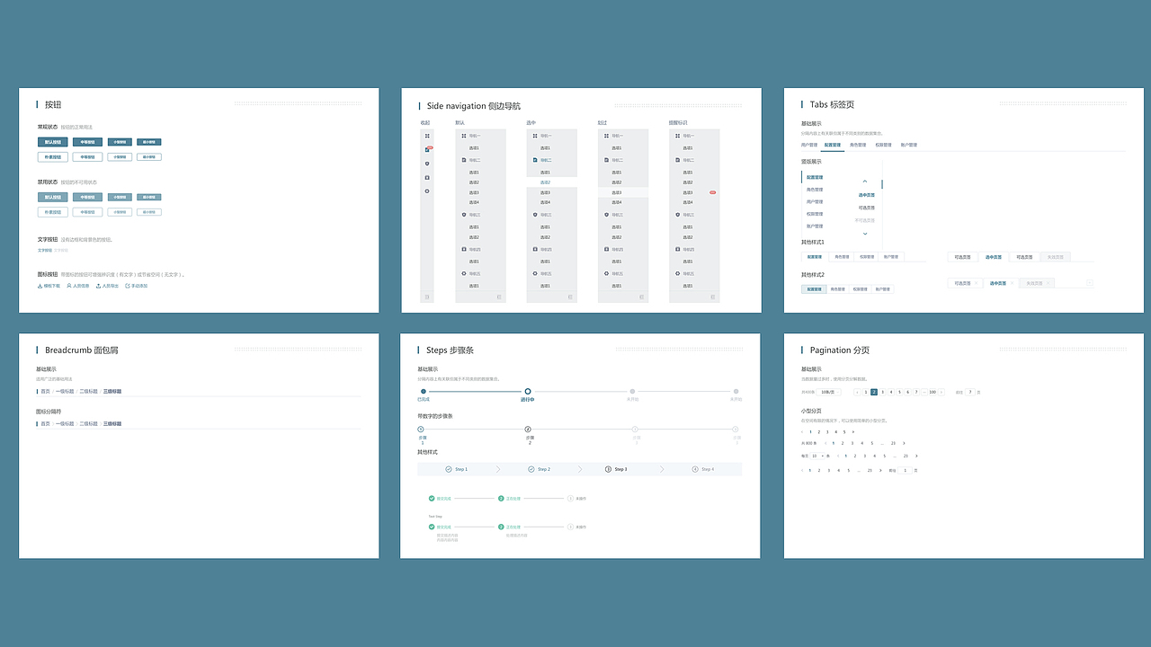Click the dark 默认按钮 primary button

(x=53, y=142)
